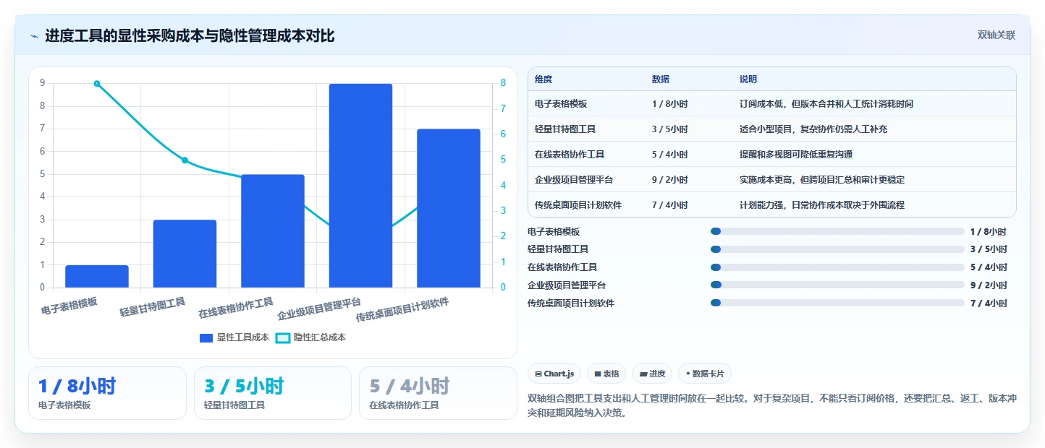Viewport: 1045px width, 448px height.
Task: Click the 双轴关联 label in the header
Action: click(x=997, y=35)
